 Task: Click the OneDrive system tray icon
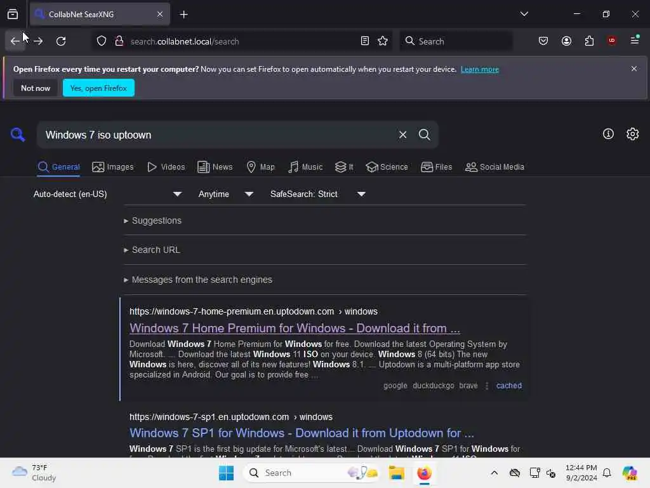tap(515, 473)
